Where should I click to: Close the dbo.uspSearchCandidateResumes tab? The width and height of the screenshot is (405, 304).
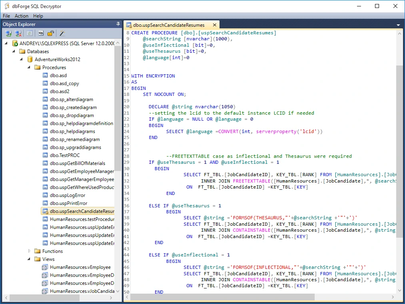[x=214, y=25]
